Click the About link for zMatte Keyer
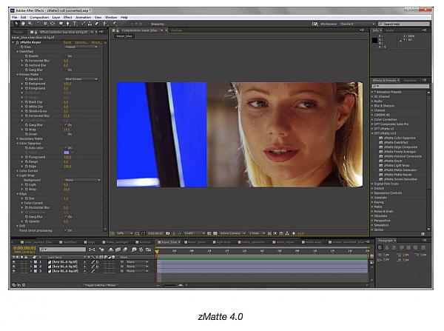 (95, 42)
